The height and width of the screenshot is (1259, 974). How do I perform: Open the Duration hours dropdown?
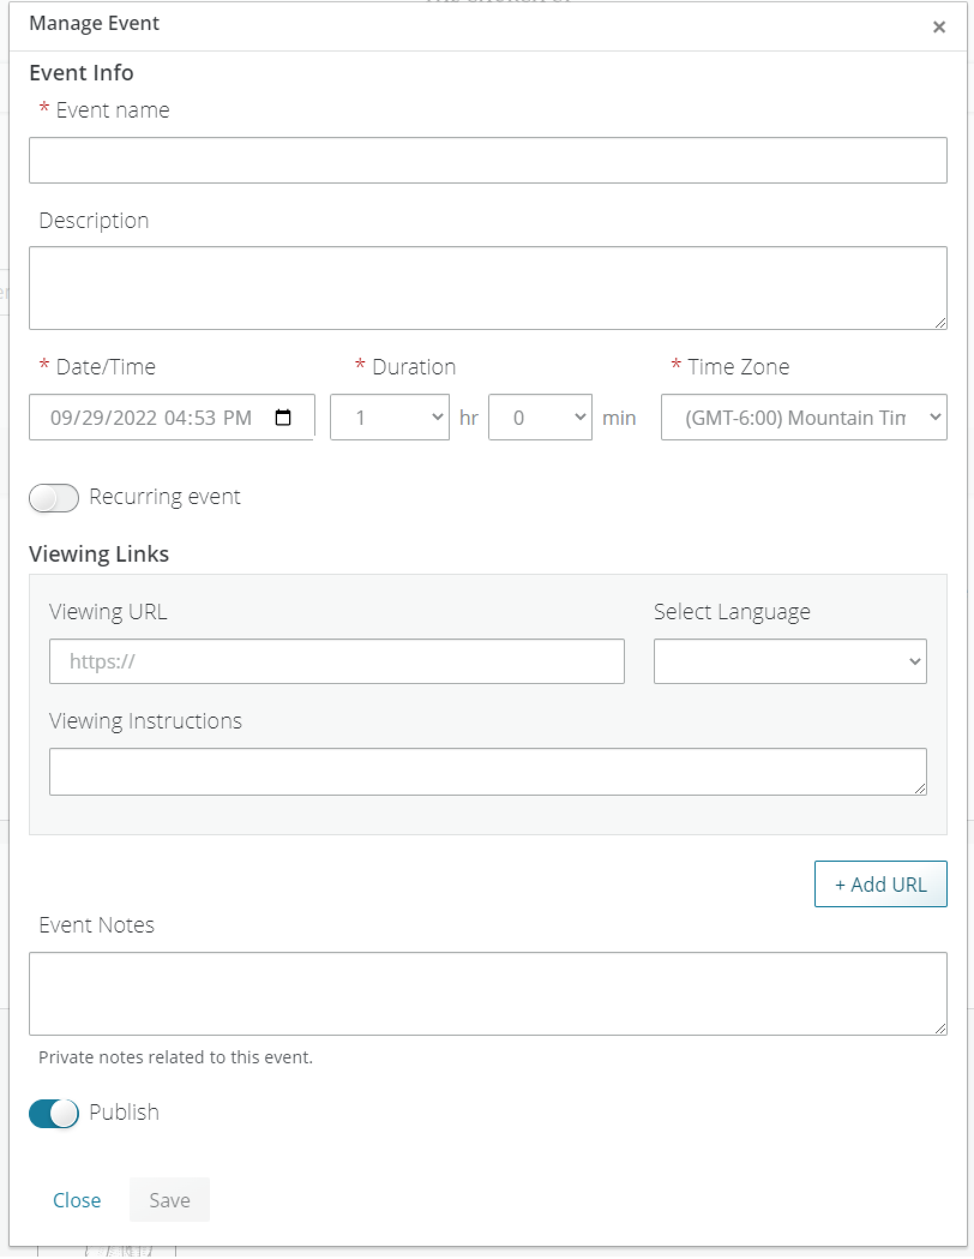[x=389, y=417]
